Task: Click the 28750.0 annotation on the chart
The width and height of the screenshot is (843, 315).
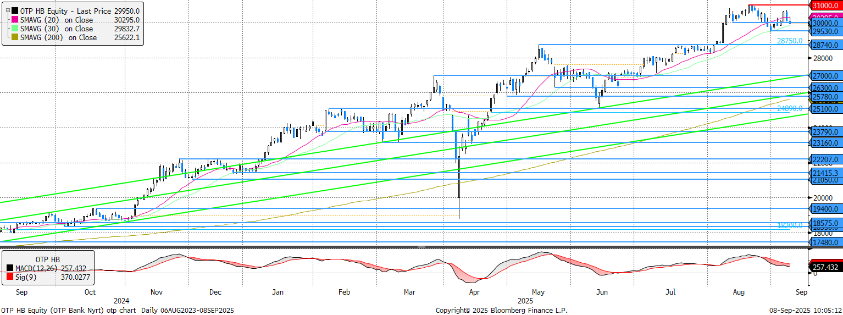Action: tap(790, 41)
